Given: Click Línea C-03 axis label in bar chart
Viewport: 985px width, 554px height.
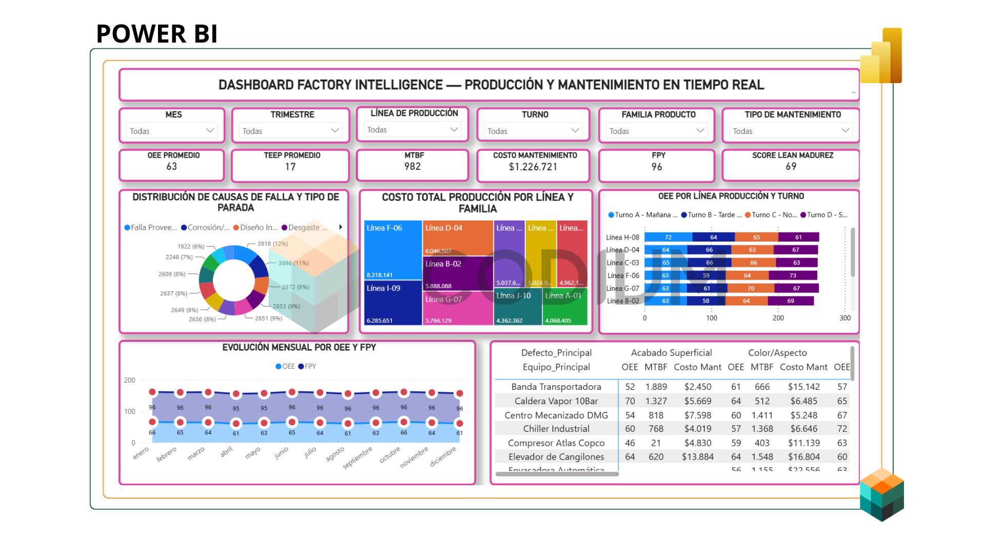Looking at the screenshot, I should (623, 263).
